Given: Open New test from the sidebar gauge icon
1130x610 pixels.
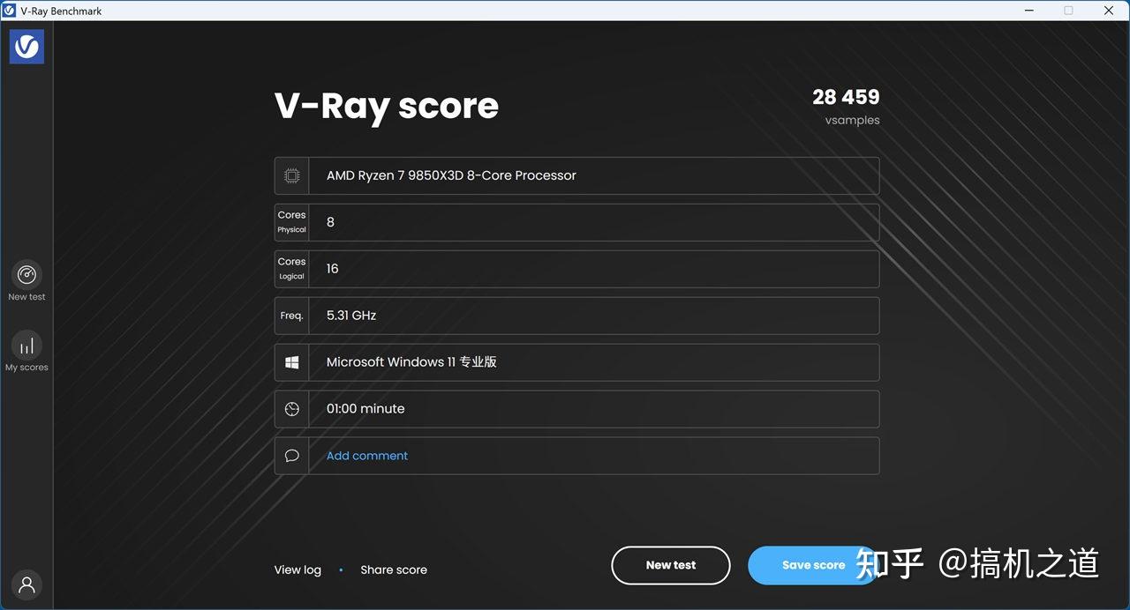Looking at the screenshot, I should tap(26, 274).
